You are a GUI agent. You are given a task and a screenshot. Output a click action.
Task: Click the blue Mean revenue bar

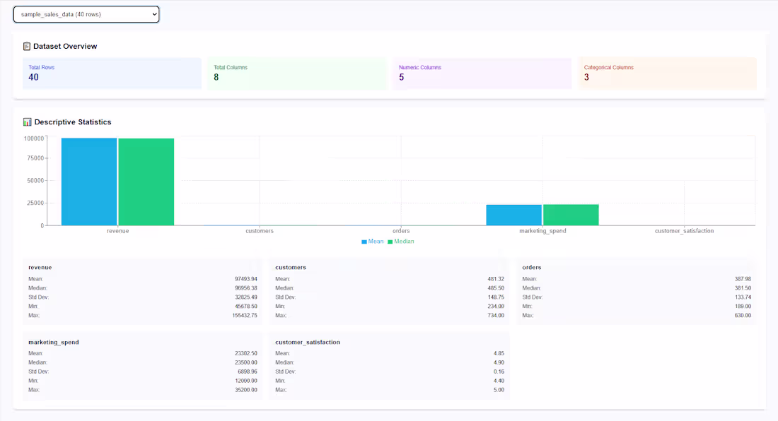tap(89, 180)
